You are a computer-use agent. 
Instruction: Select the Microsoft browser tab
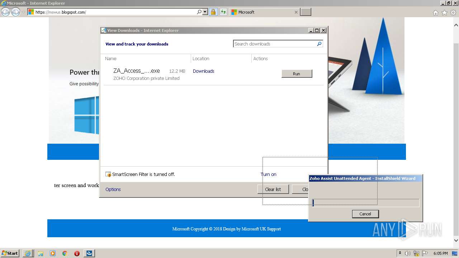pos(264,12)
